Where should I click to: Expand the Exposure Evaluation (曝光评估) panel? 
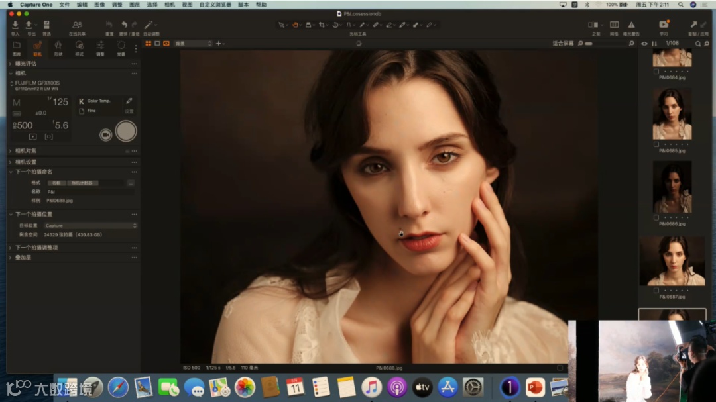(11, 64)
